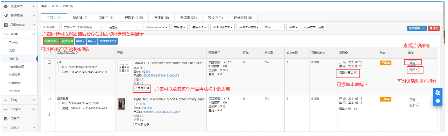Open the 币种 currency dropdown
Image resolution: width=448 pixels, height=136 pixels.
pyautogui.click(x=293, y=27)
